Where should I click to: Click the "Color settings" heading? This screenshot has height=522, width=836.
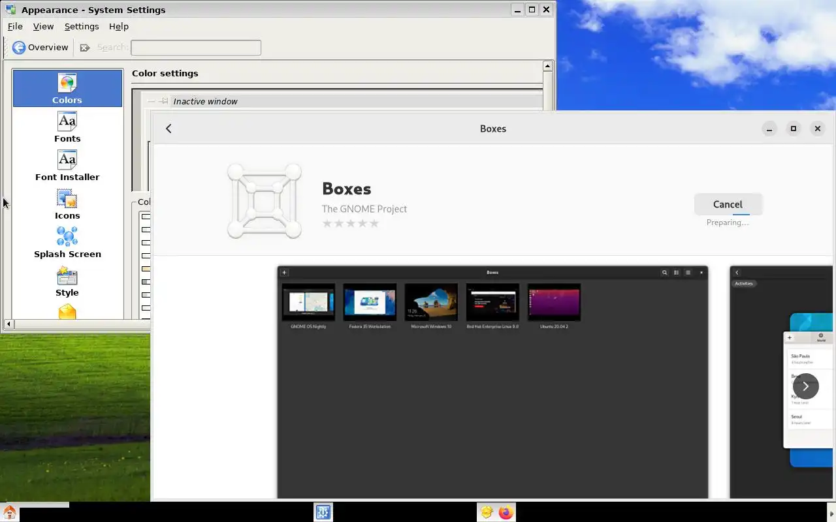point(165,73)
